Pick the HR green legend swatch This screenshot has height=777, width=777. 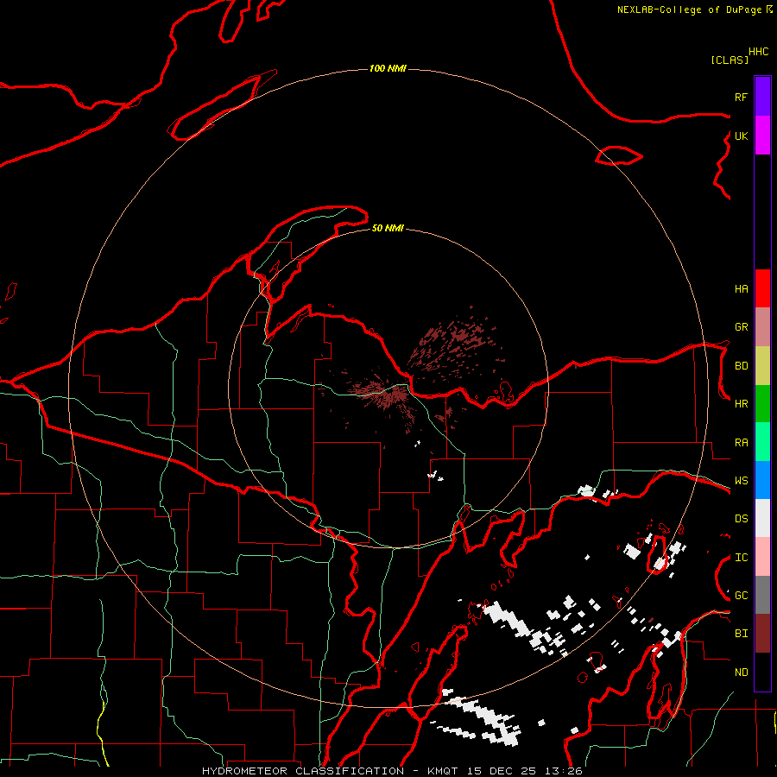click(x=762, y=404)
